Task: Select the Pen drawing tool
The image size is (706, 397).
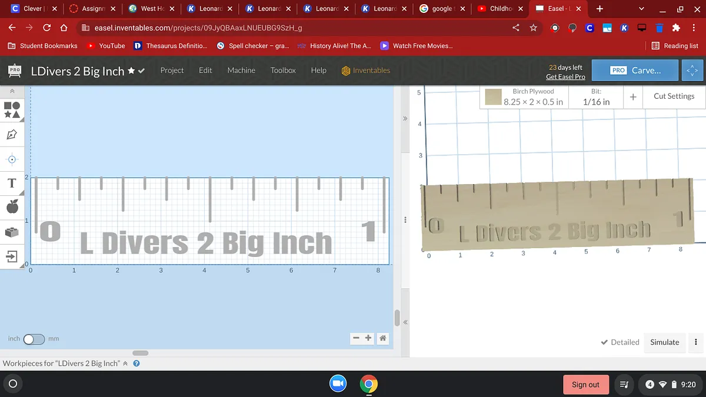Action: [x=12, y=135]
